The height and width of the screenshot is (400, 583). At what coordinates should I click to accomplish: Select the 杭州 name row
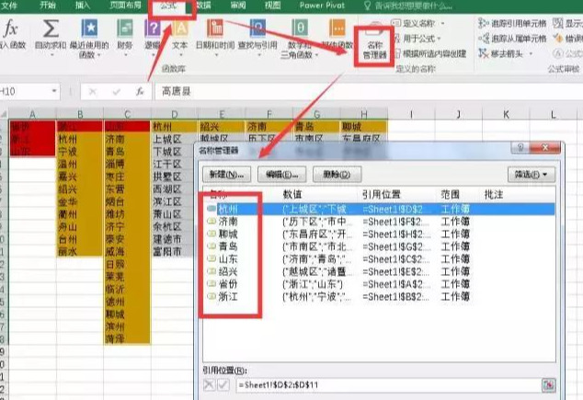click(x=379, y=209)
